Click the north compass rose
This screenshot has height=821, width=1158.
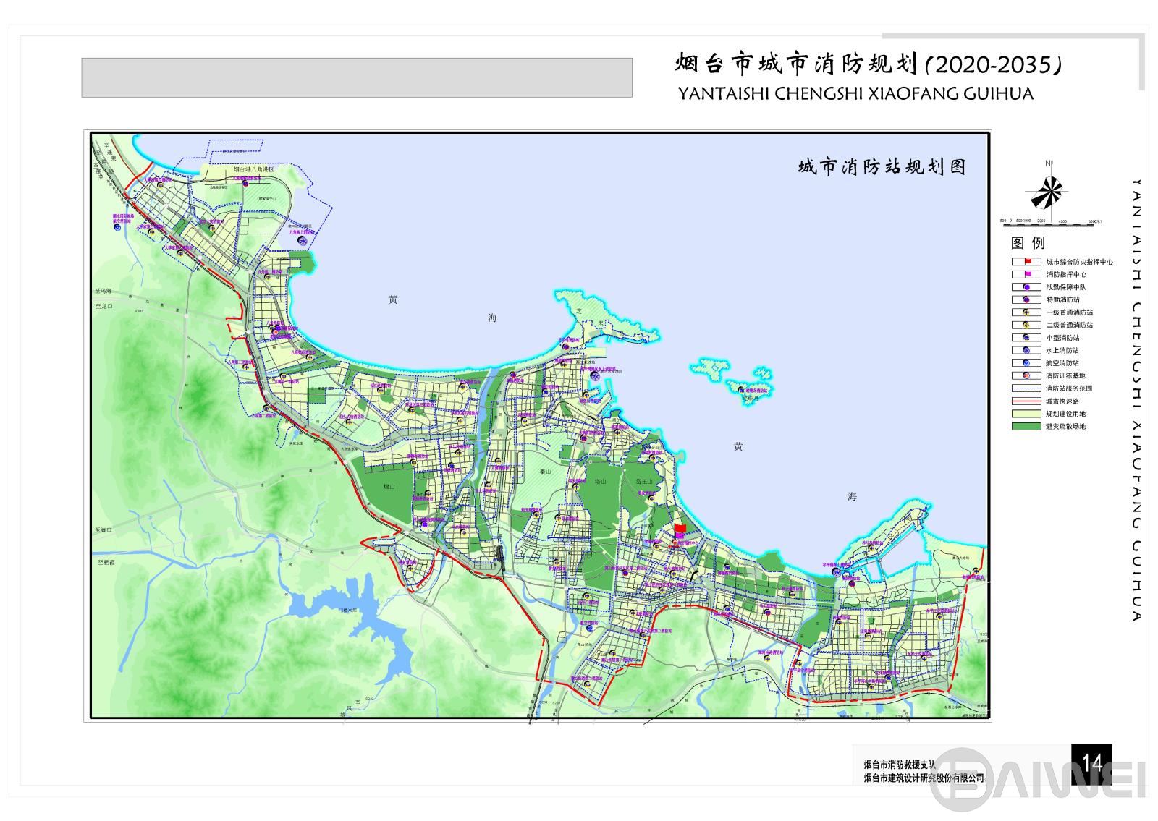pos(1047,192)
